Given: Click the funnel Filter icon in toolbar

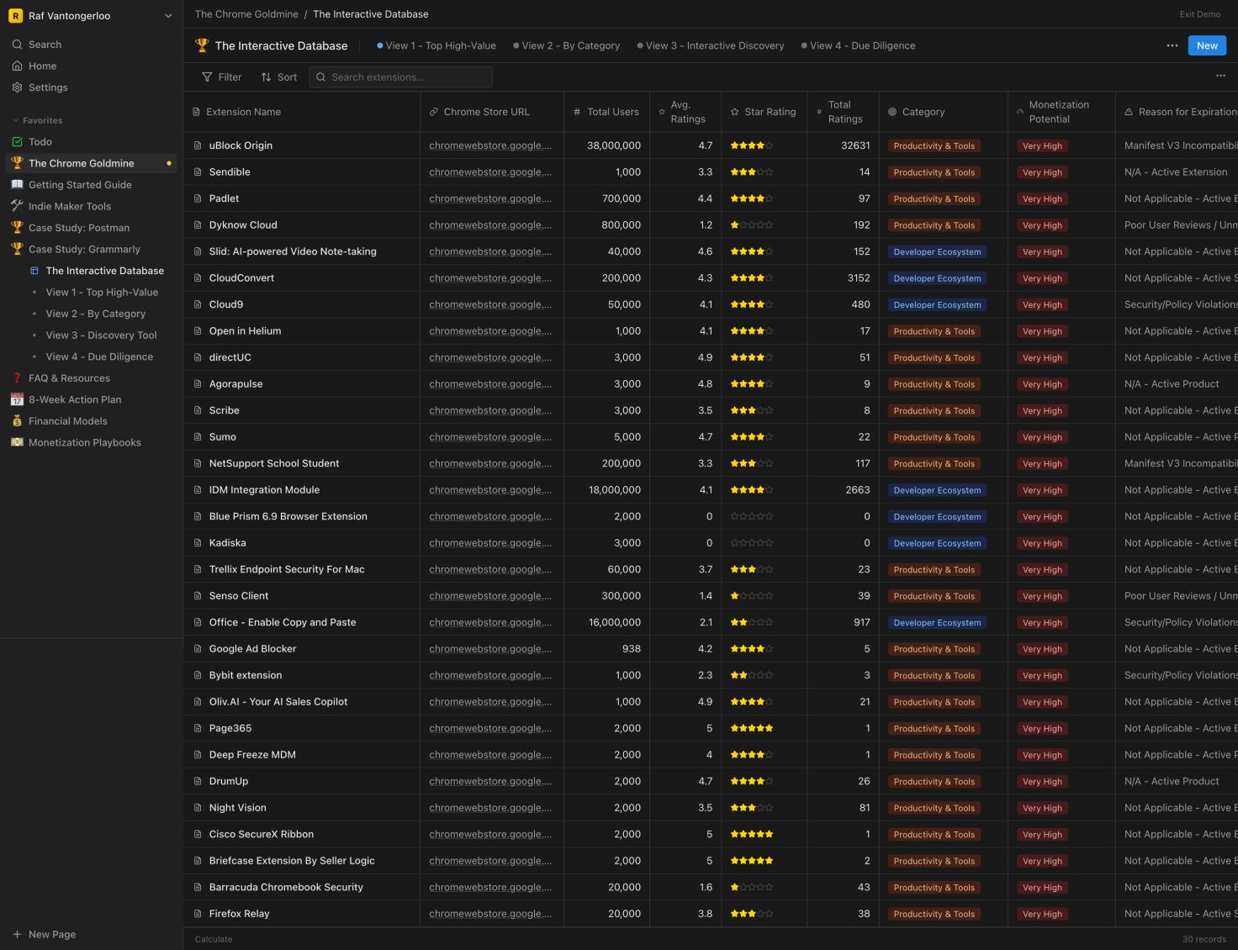Looking at the screenshot, I should (207, 77).
